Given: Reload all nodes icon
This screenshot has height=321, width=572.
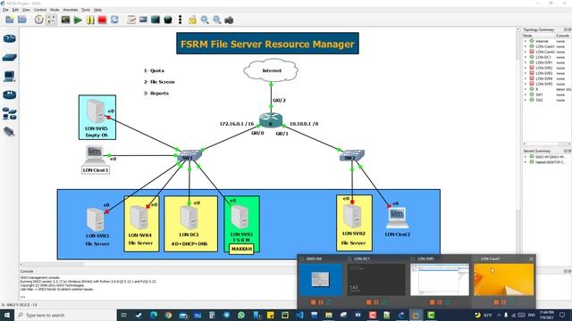Looking at the screenshot, I should 114,20.
